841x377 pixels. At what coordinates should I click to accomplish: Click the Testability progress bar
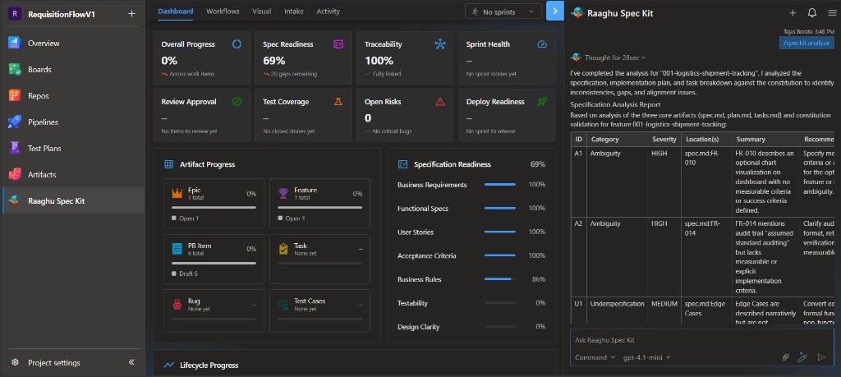[500, 302]
